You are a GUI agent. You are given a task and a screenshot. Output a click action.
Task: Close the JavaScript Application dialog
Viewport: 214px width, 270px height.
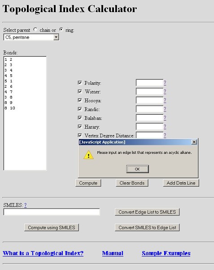pos(194,142)
